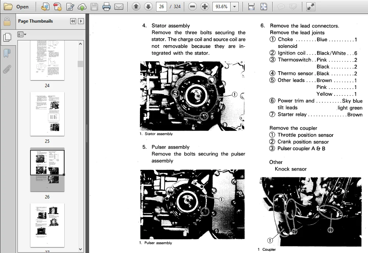
Task: Click the text 'Knock sensor'
Action: [290, 169]
